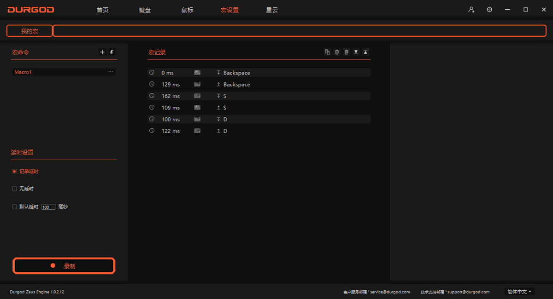Select the Macro1 entry in the macro list
The width and height of the screenshot is (553, 299).
[64, 72]
